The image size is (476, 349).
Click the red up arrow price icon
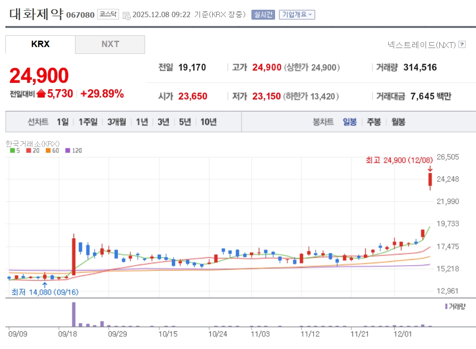click(x=41, y=94)
